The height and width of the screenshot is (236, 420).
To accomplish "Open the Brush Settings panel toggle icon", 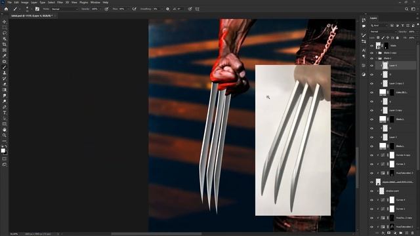I will [x=37, y=9].
